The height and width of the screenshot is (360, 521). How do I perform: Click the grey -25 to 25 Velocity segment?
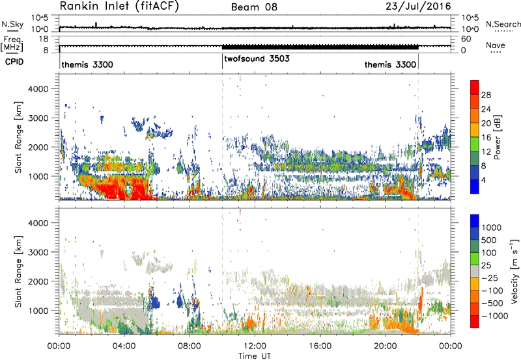pyautogui.click(x=475, y=271)
